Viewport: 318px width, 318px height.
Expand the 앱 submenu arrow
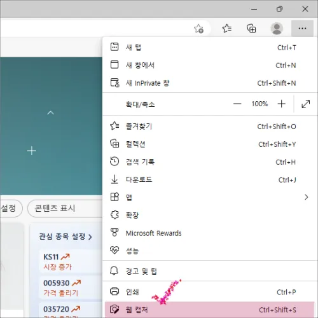pyautogui.click(x=307, y=197)
